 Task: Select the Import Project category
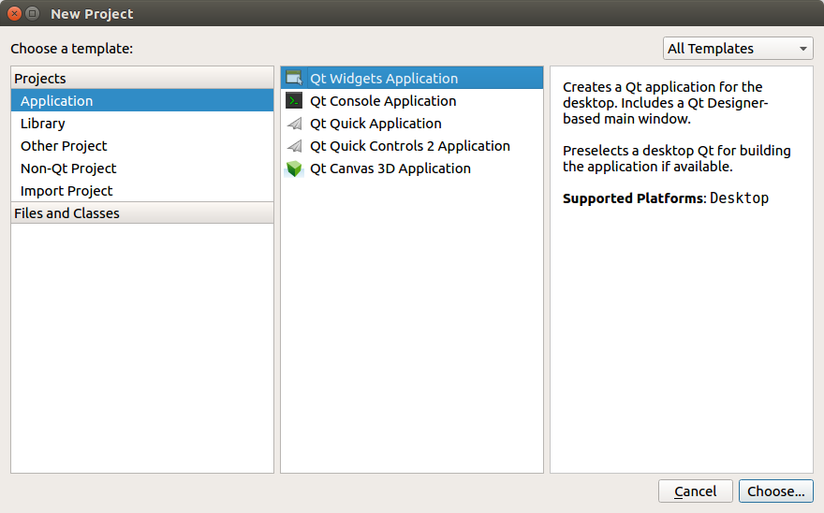click(142, 191)
